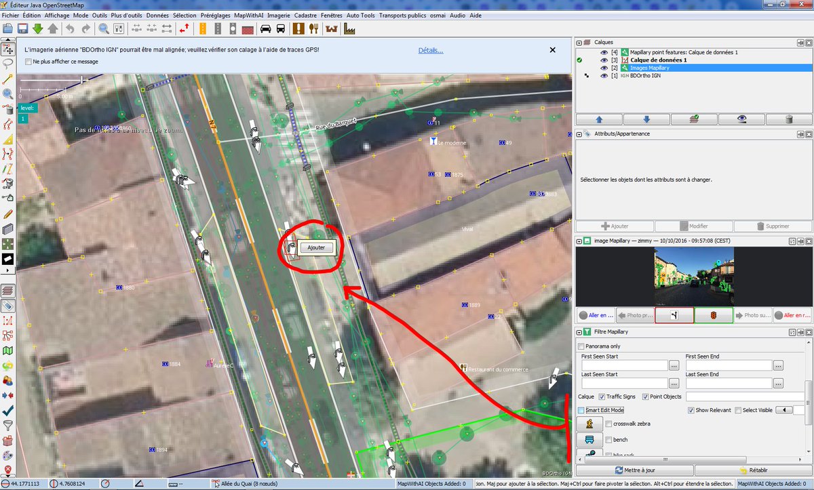Select the red brick building preset icon

pos(248,28)
